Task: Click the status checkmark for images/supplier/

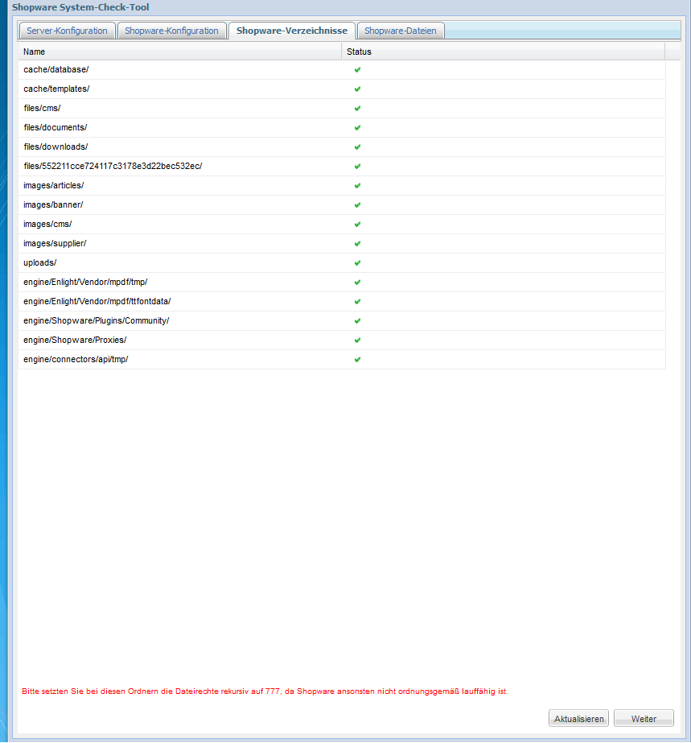Action: tap(358, 244)
